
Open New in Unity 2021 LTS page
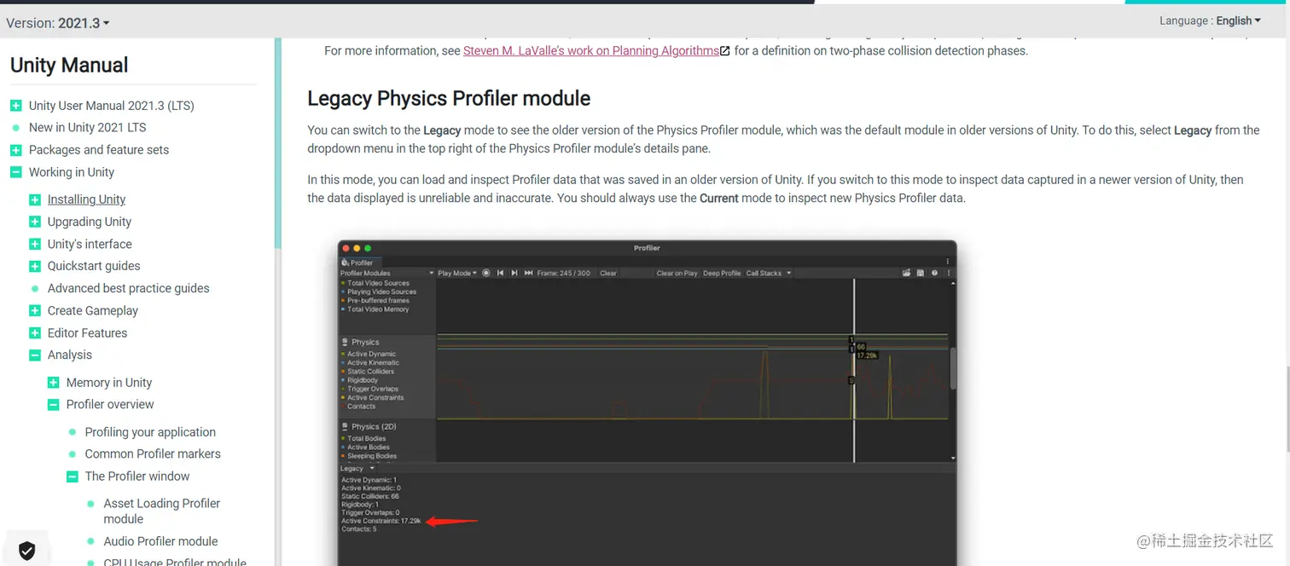[x=88, y=128]
